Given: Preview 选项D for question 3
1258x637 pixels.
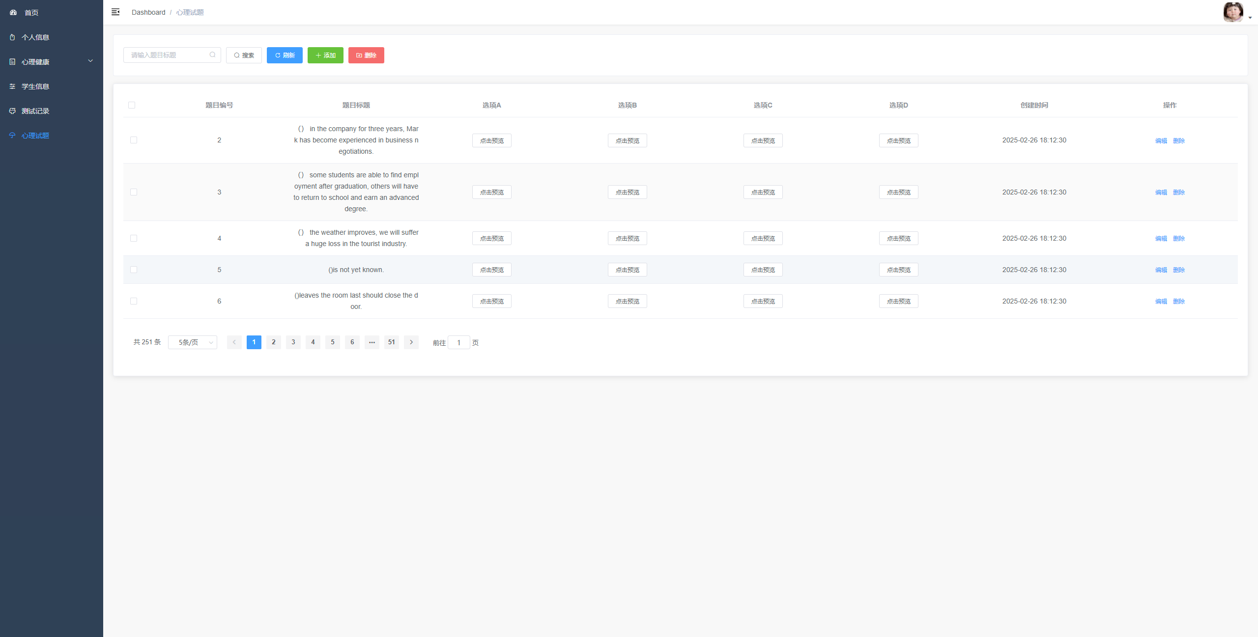Looking at the screenshot, I should (899, 192).
